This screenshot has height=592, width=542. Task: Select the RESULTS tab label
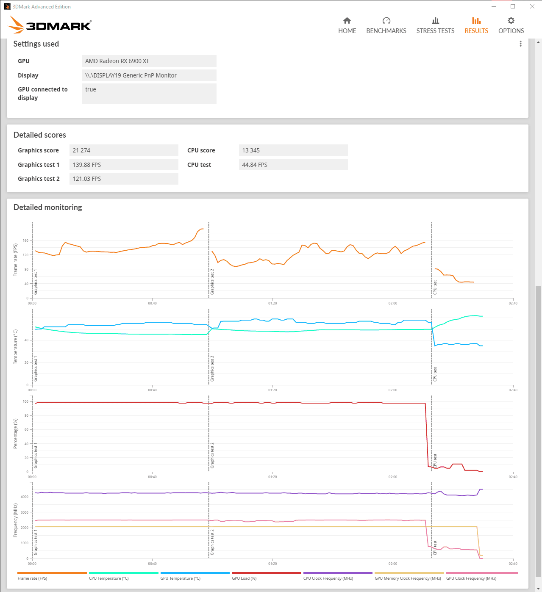coord(476,31)
